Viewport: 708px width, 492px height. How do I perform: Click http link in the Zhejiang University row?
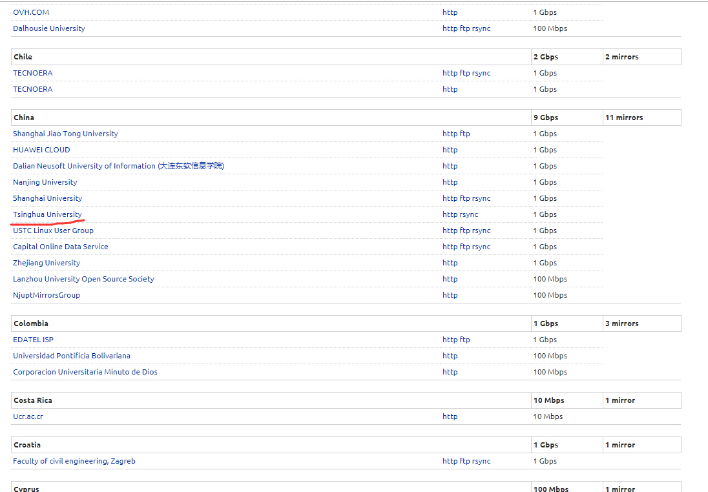point(450,263)
